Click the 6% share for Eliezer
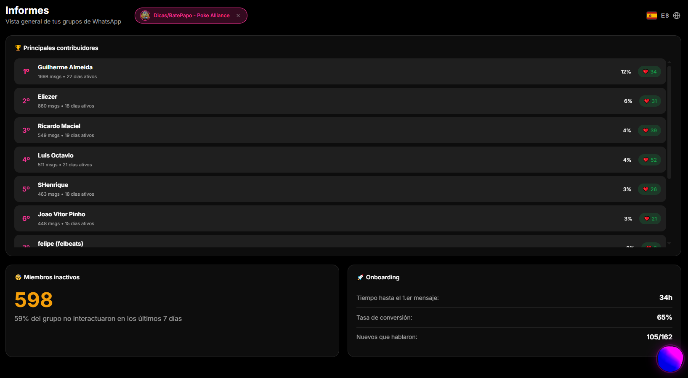The image size is (688, 378). click(628, 101)
